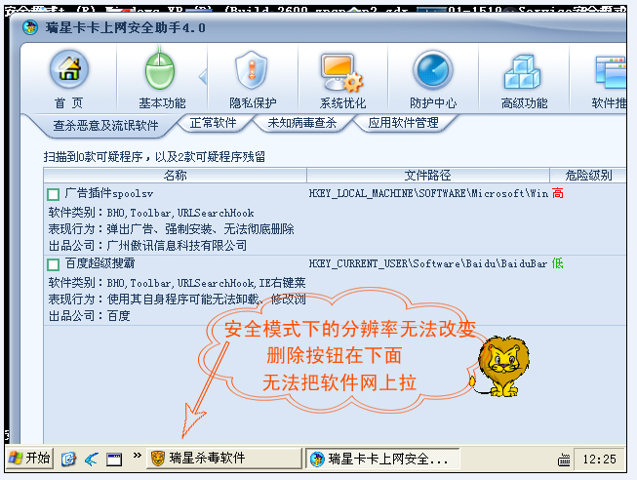Click 出品公司：百度 line
Image resolution: width=637 pixels, height=480 pixels.
point(89,316)
